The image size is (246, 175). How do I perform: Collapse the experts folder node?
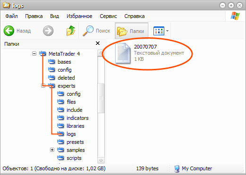tap(43, 86)
